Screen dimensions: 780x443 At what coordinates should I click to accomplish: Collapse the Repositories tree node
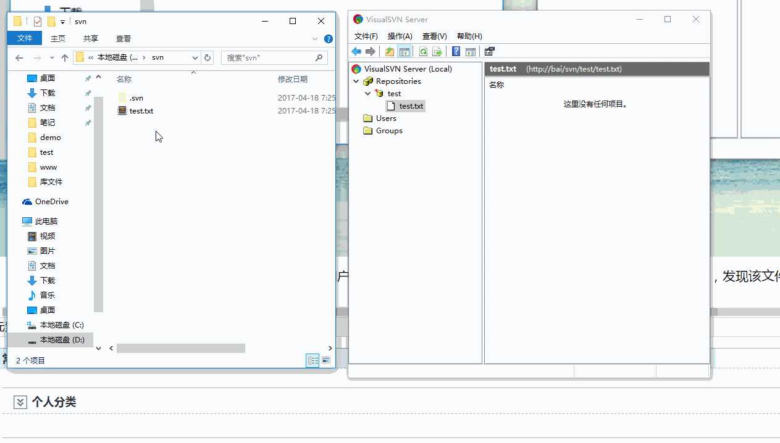coord(356,81)
